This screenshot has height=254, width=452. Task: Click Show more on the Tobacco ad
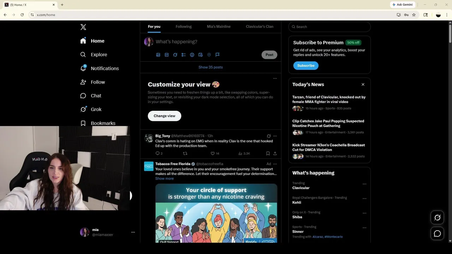pos(165,179)
